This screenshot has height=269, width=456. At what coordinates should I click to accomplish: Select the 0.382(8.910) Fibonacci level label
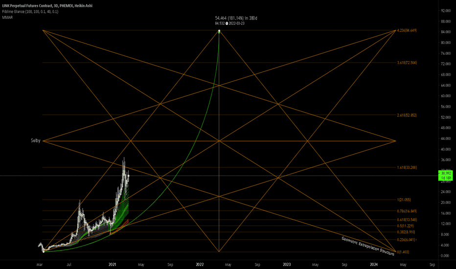tap(406, 232)
